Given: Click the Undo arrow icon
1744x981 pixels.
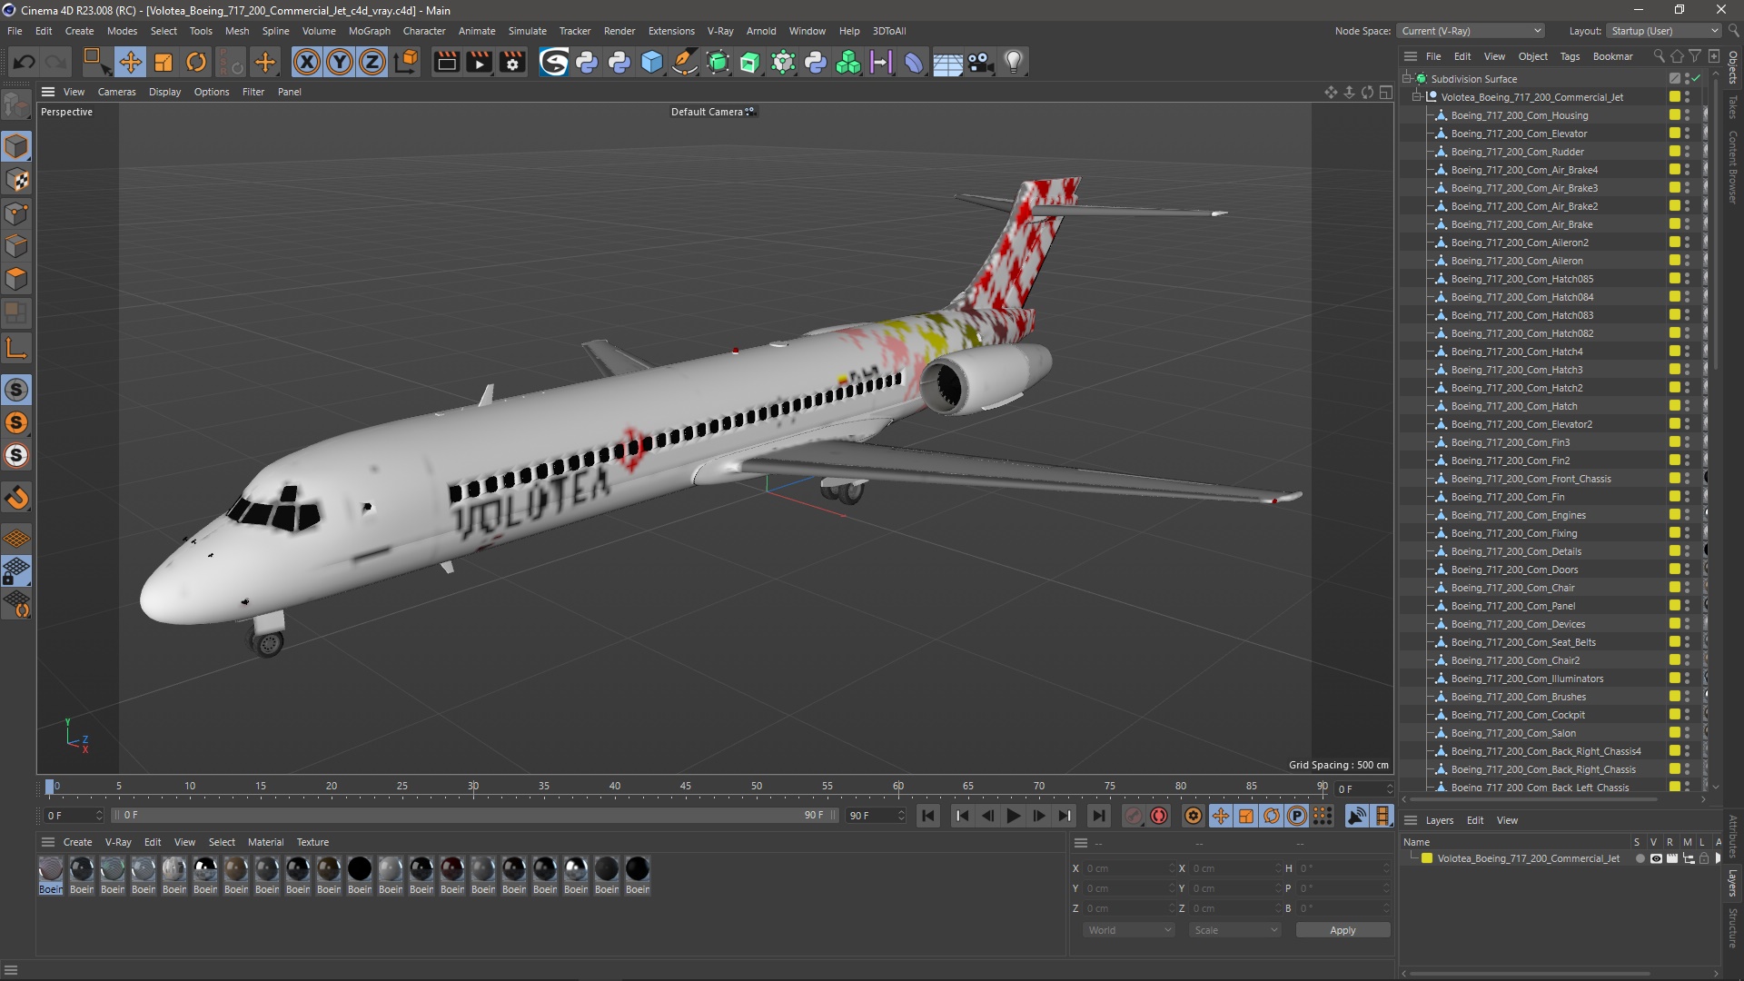Looking at the screenshot, I should point(25,62).
